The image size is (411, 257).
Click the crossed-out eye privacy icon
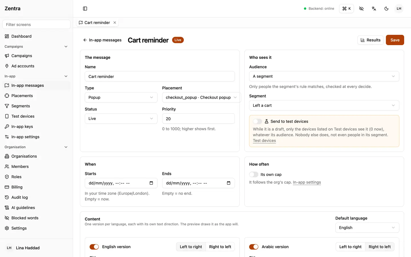[361, 9]
